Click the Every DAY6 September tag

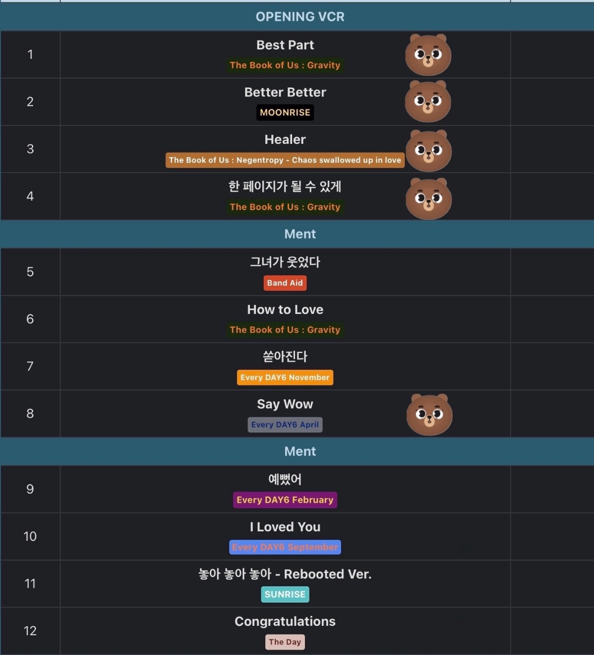click(285, 547)
